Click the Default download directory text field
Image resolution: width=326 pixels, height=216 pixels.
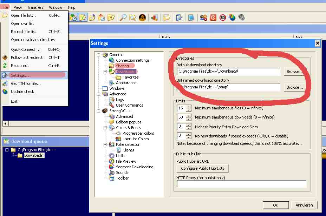point(228,71)
